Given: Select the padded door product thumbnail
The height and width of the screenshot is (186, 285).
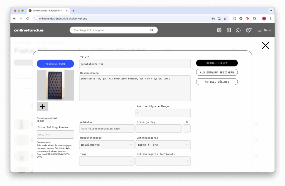Looking at the screenshot, I should coord(55,85).
